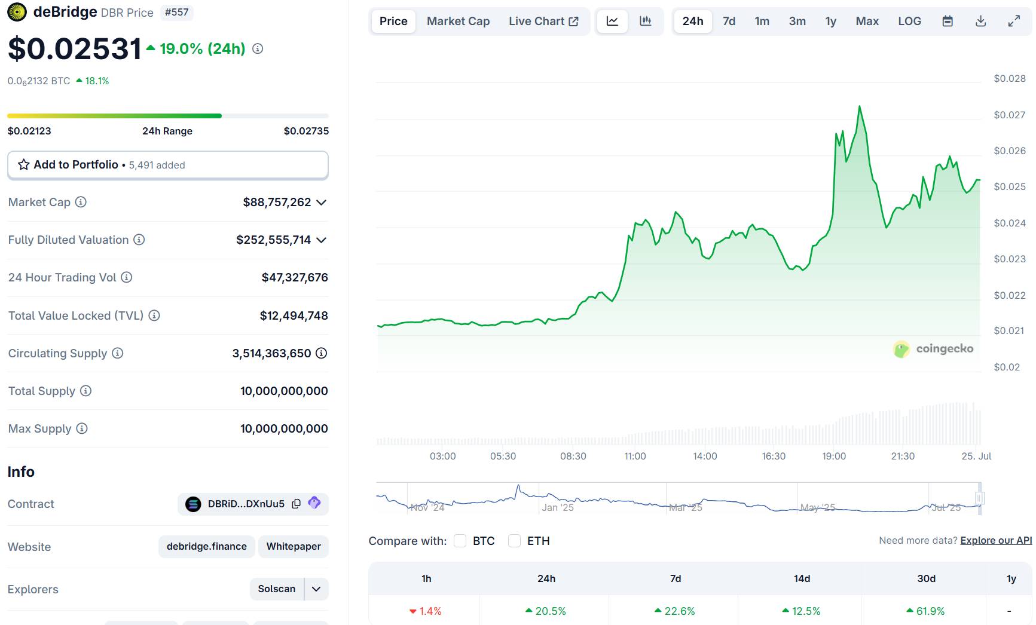
Task: Select the Market Cap chart tab
Action: pyautogui.click(x=459, y=21)
